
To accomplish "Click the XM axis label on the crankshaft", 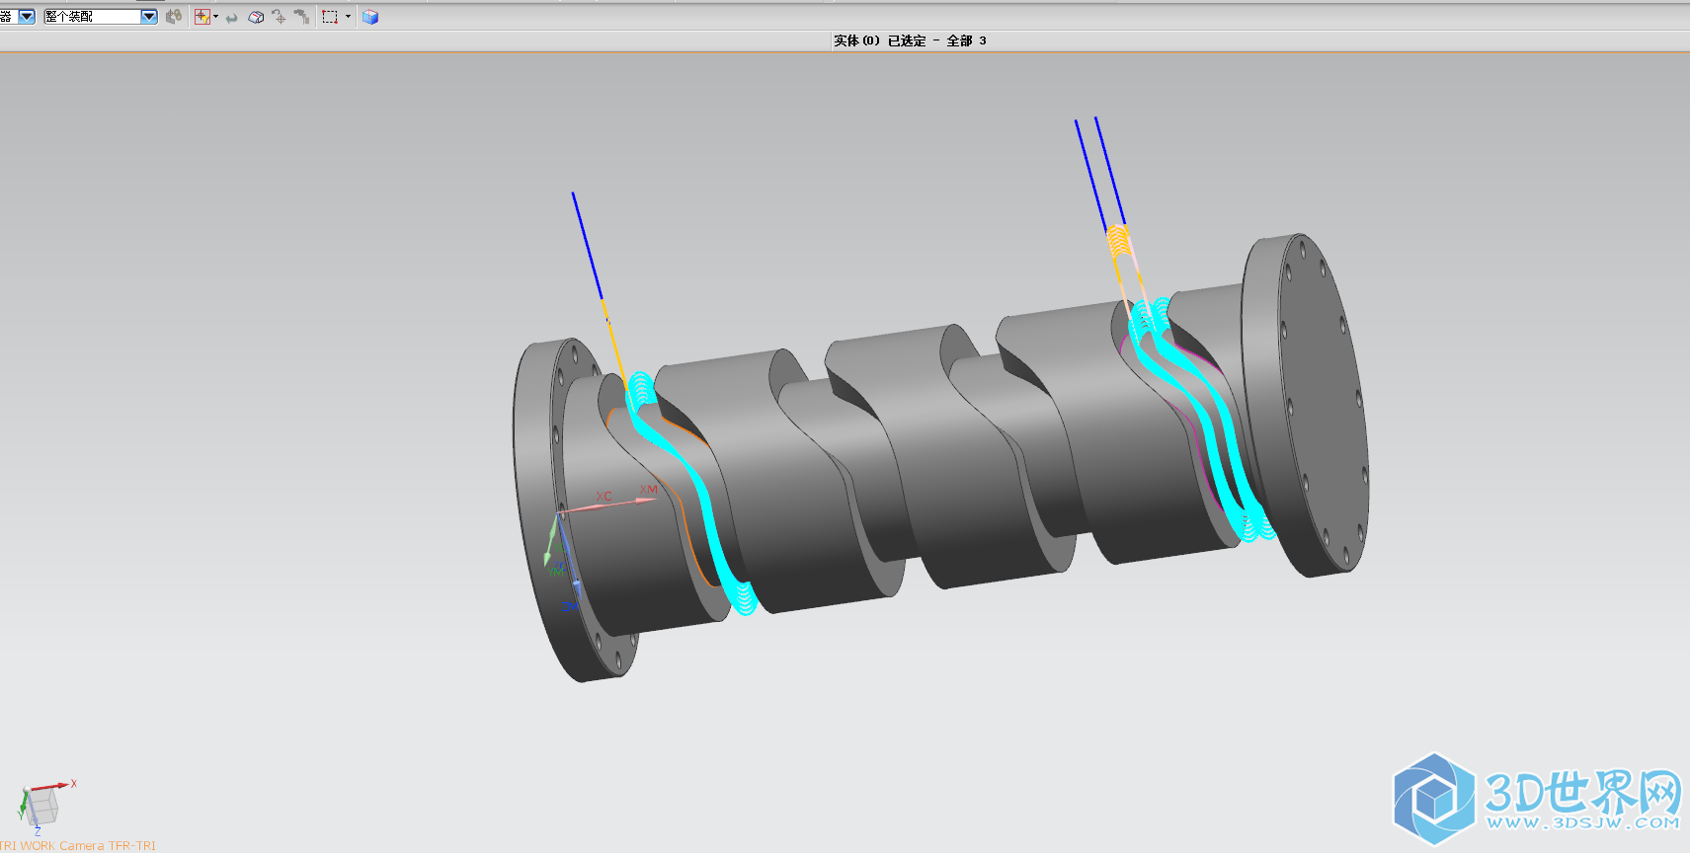I will [648, 490].
